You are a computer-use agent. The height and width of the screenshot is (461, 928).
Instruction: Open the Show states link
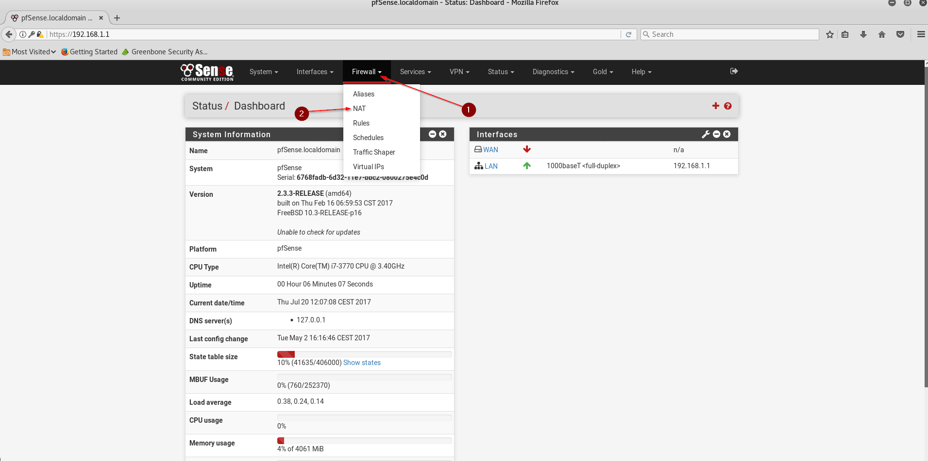pyautogui.click(x=362, y=363)
